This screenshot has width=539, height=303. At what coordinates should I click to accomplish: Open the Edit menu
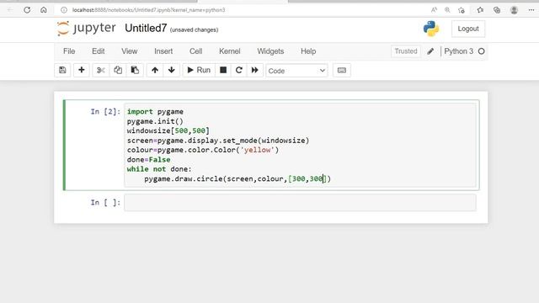(x=99, y=51)
